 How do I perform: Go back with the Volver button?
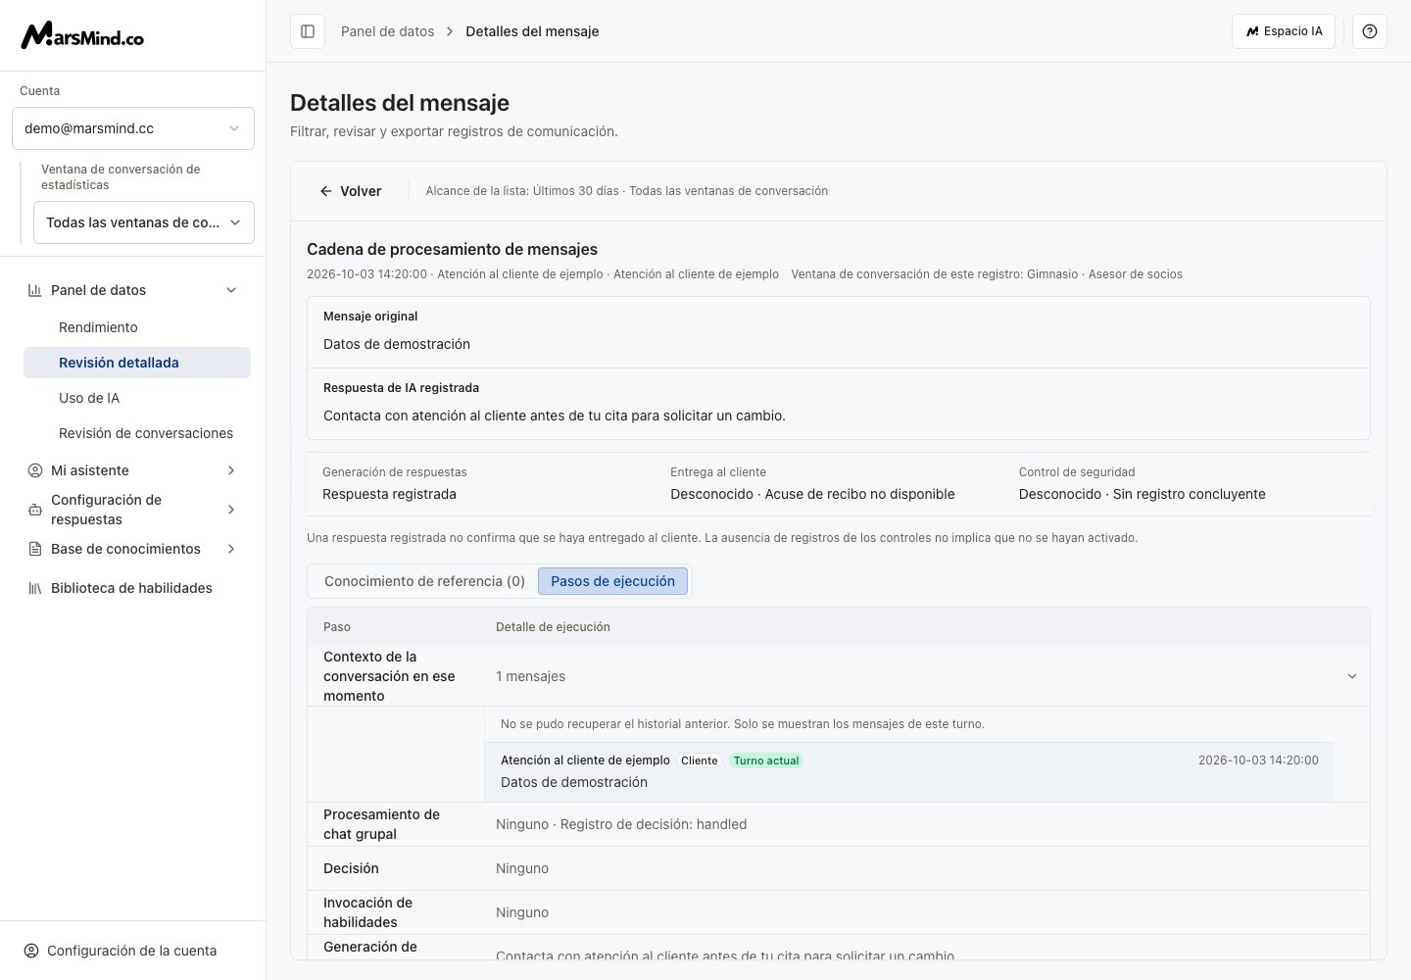(351, 191)
